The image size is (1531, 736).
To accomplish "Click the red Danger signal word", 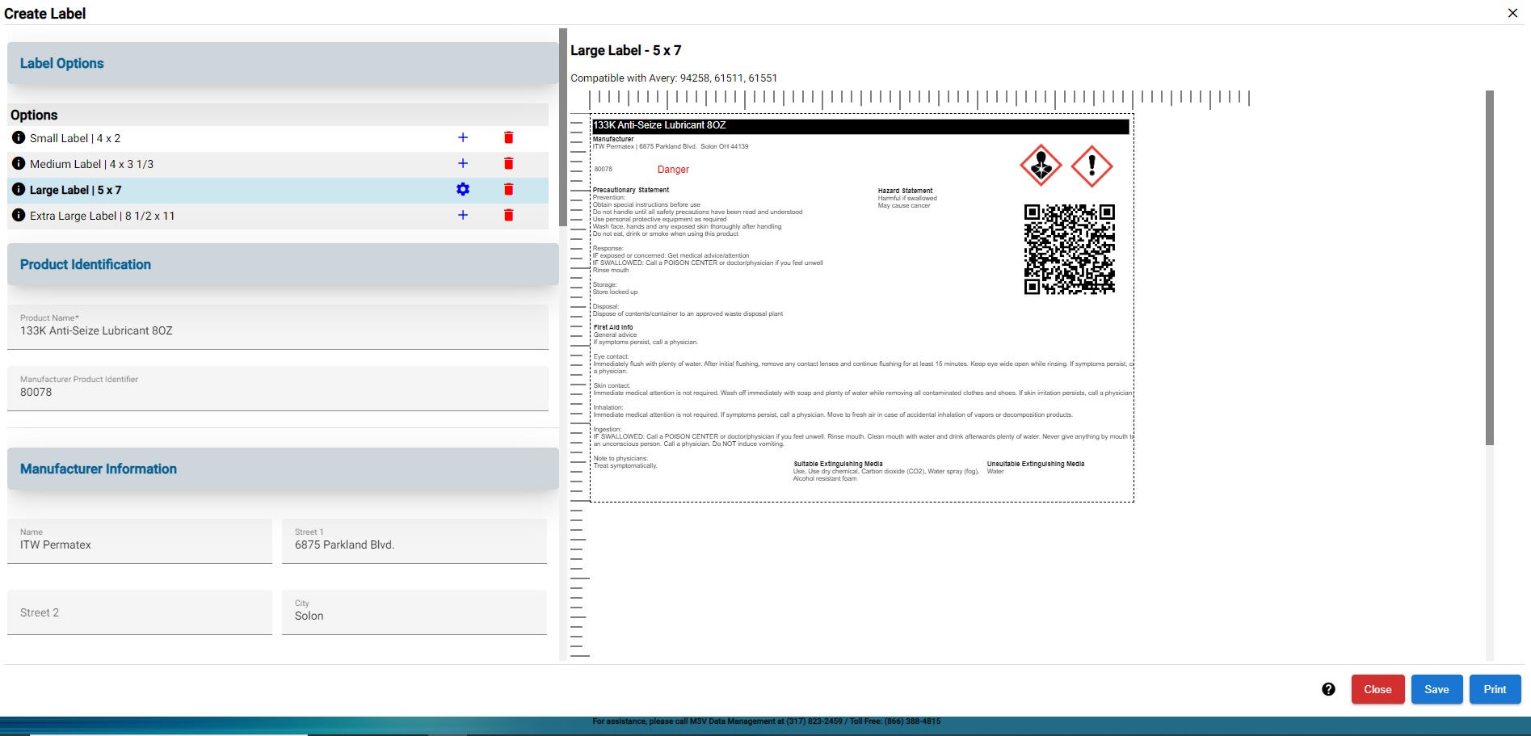I will [x=673, y=170].
